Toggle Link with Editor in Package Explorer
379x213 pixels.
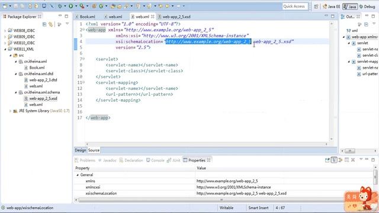point(50,24)
